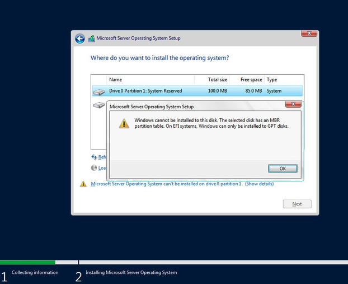Viewport: 348px width, 284px height.
Task: Sort by the Free space column header
Action: (247, 80)
